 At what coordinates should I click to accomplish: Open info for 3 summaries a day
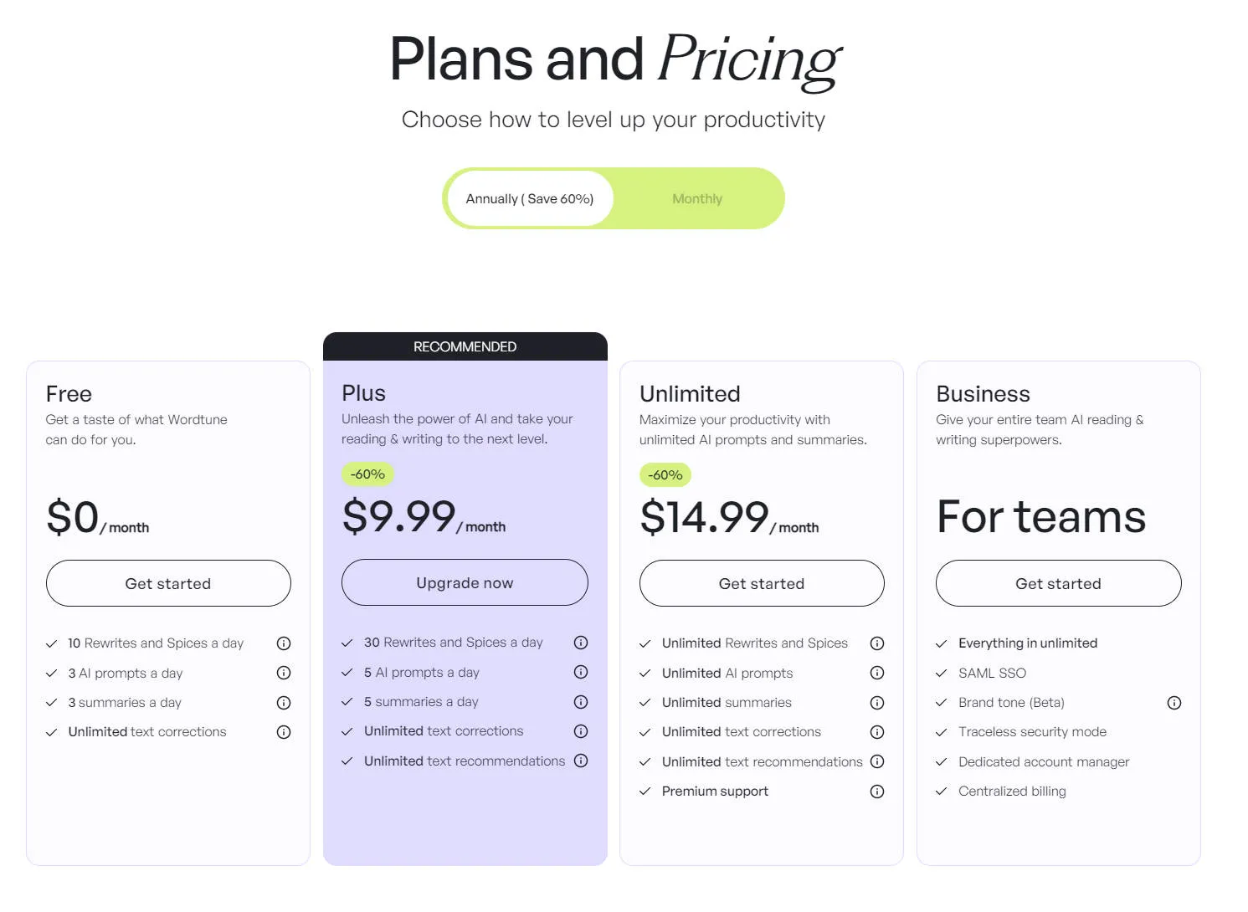coord(283,702)
